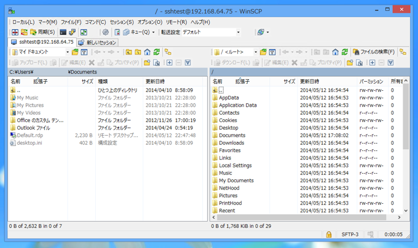Viewport: 418px width, 248px height.
Task: Open in PuTTY icon in main toolbar
Action: [72, 32]
